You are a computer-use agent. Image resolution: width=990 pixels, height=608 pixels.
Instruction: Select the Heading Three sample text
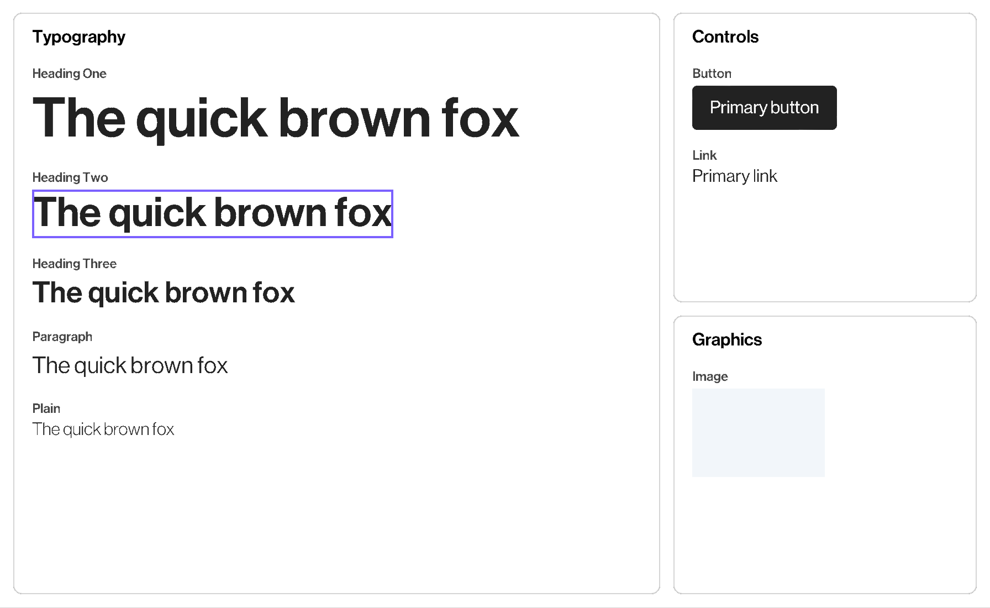164,292
